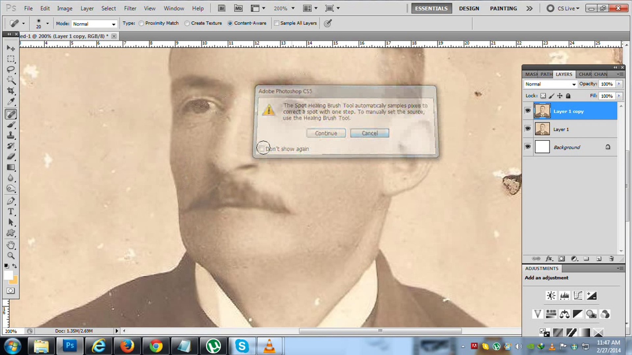Choose Proximity Match type option
632x355 pixels.
141,23
